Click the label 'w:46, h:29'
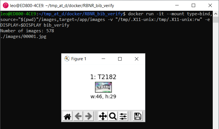 103,96
